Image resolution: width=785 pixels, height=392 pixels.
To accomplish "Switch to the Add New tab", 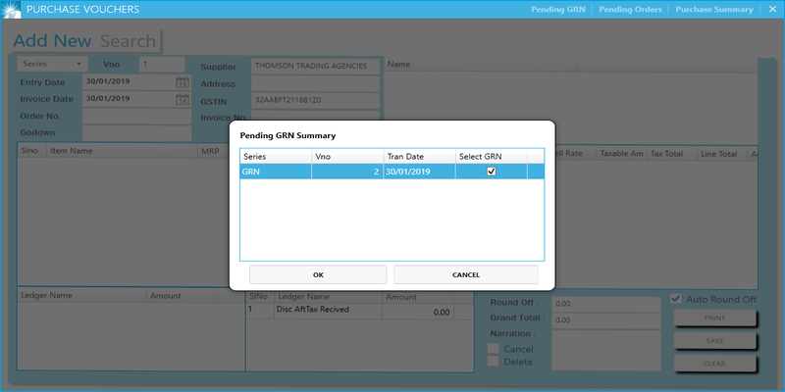I will pos(52,41).
